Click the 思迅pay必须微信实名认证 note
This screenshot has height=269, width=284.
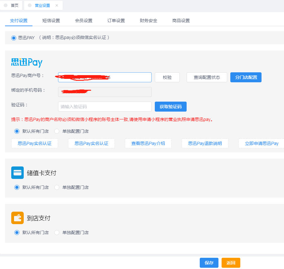tap(74, 37)
